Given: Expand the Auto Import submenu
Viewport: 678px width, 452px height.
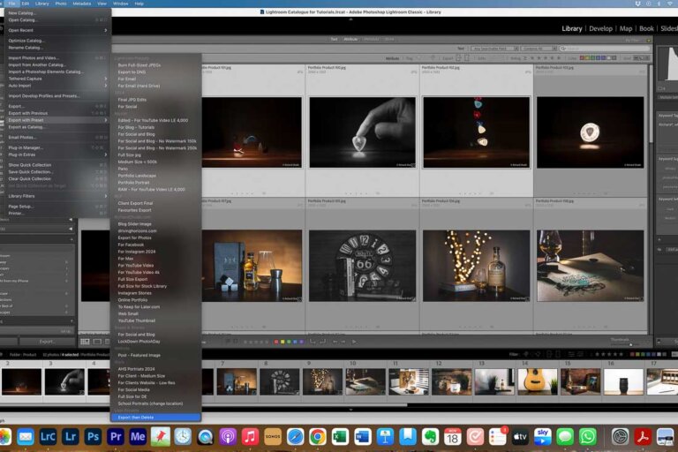Looking at the screenshot, I should [x=56, y=86].
